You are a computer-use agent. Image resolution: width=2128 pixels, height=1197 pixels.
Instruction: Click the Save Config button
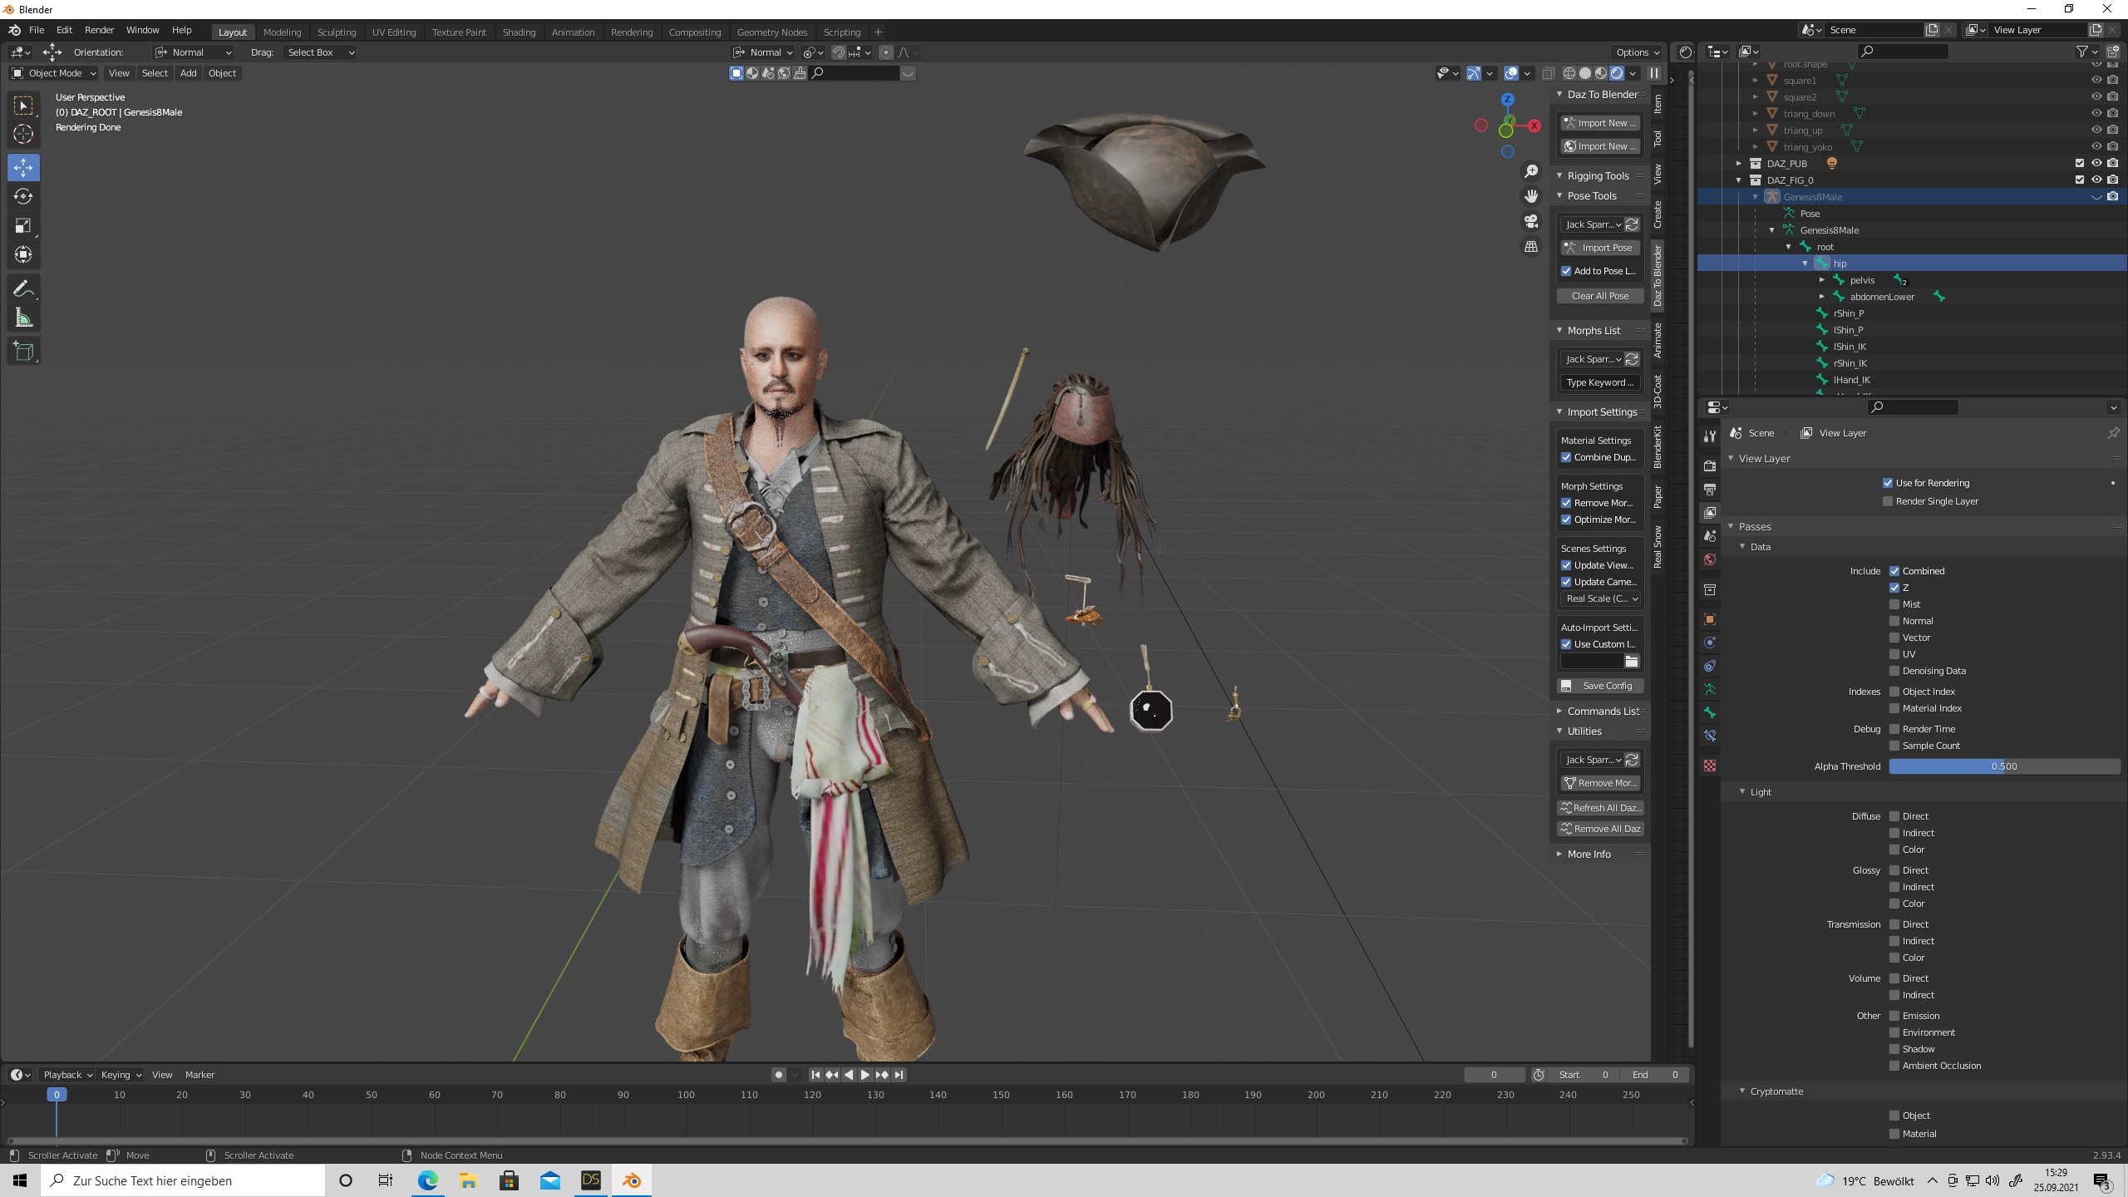1599,686
